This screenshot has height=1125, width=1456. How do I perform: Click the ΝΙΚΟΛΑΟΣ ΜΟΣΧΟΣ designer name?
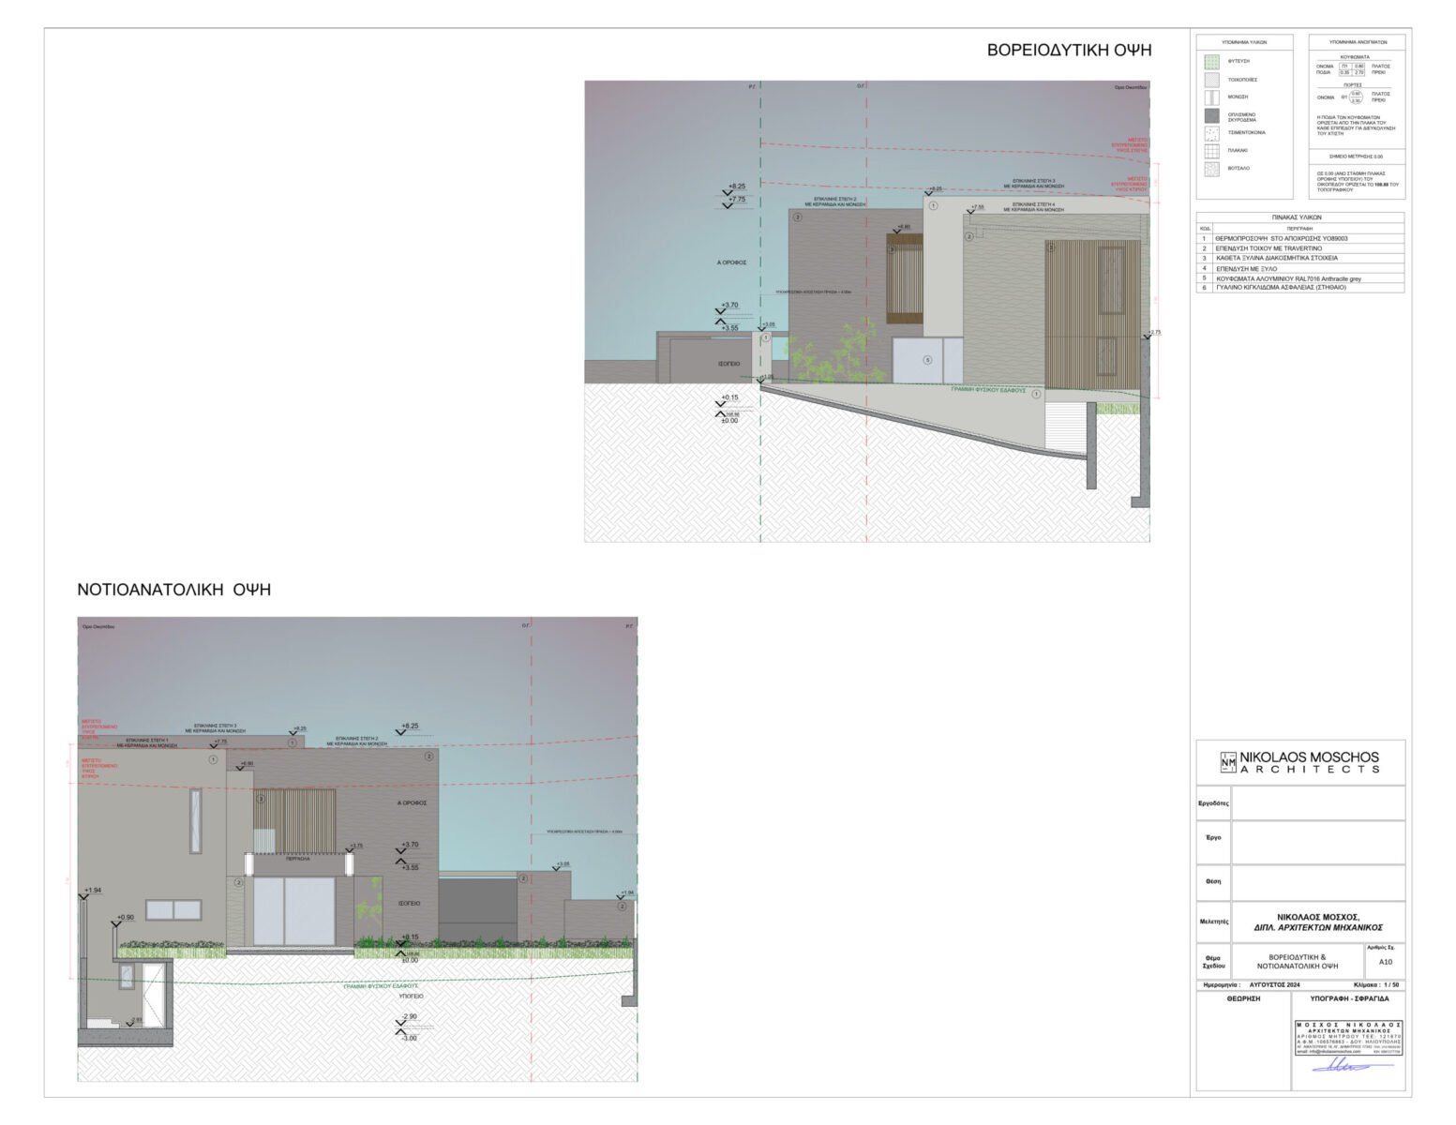pyautogui.click(x=1317, y=917)
